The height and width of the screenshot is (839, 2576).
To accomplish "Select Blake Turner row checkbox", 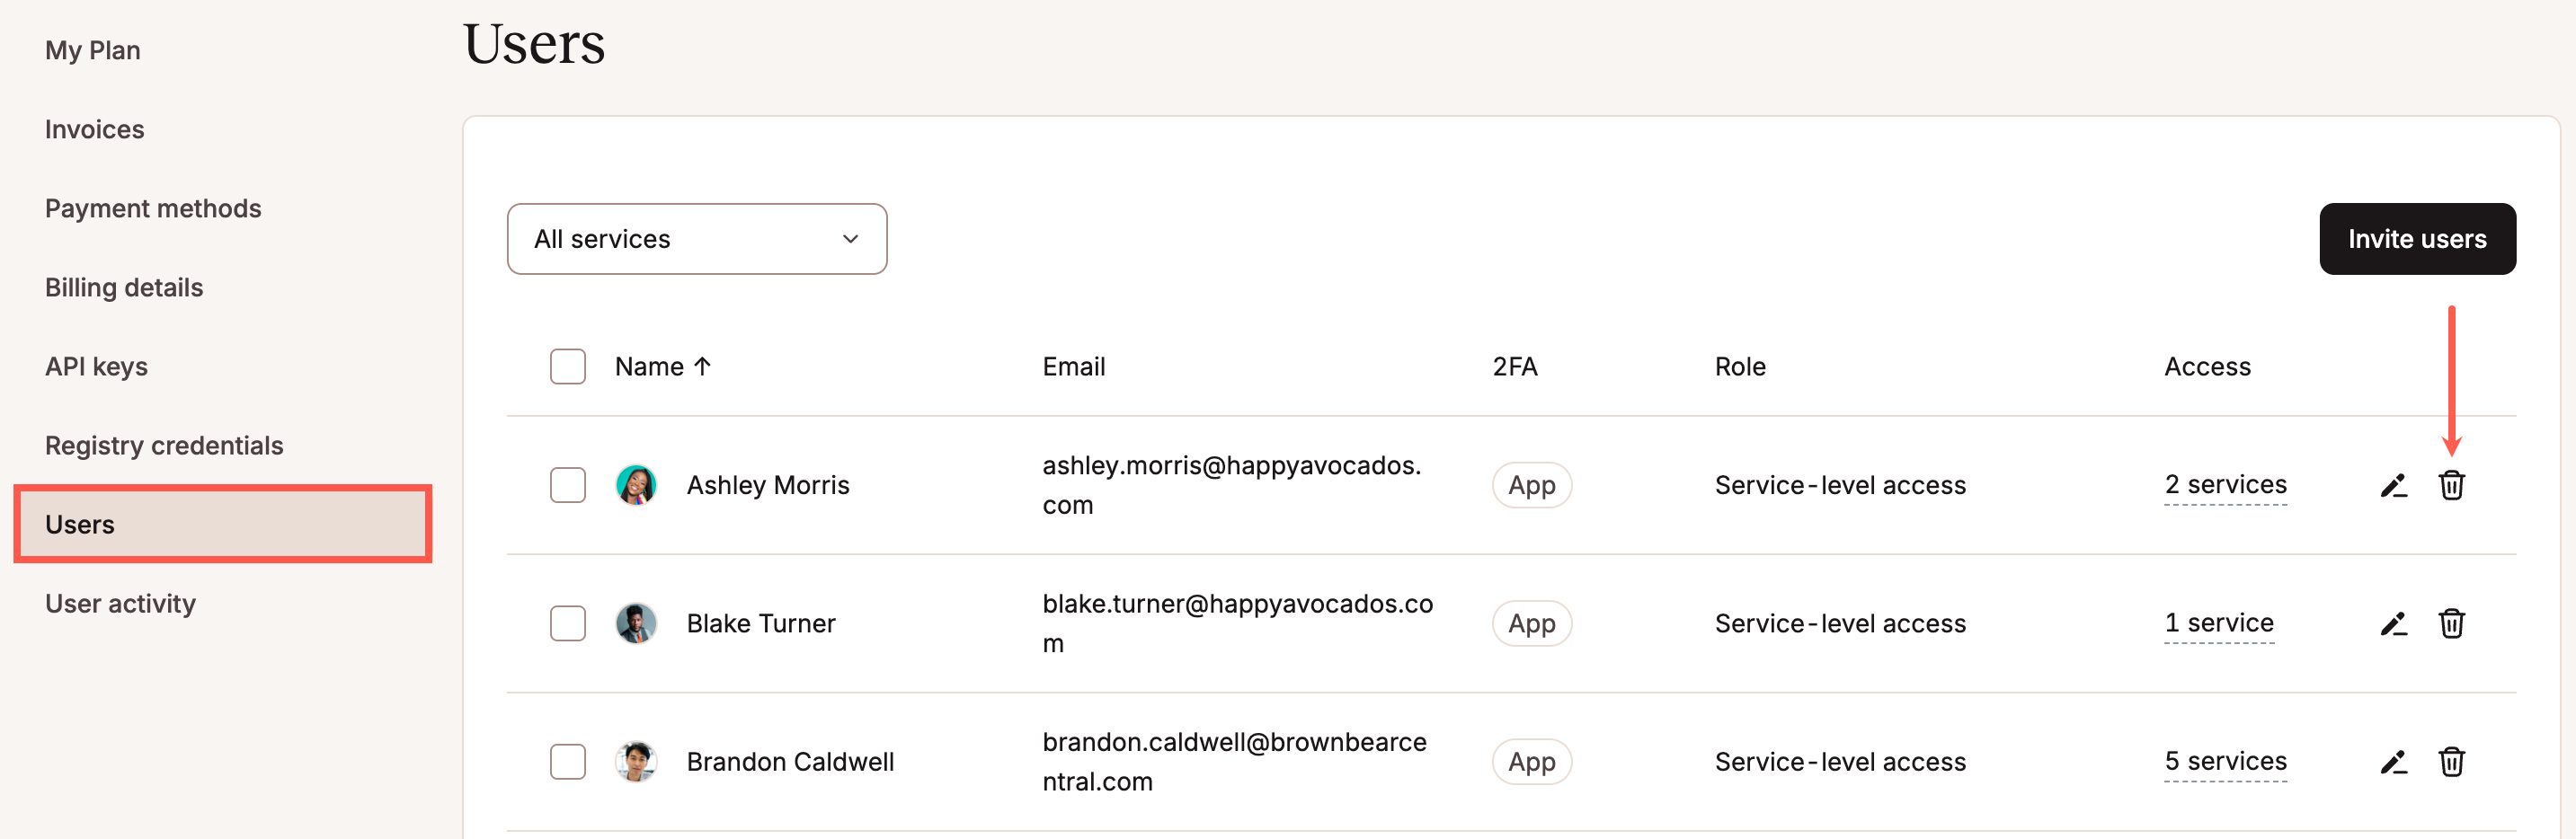I will 568,623.
